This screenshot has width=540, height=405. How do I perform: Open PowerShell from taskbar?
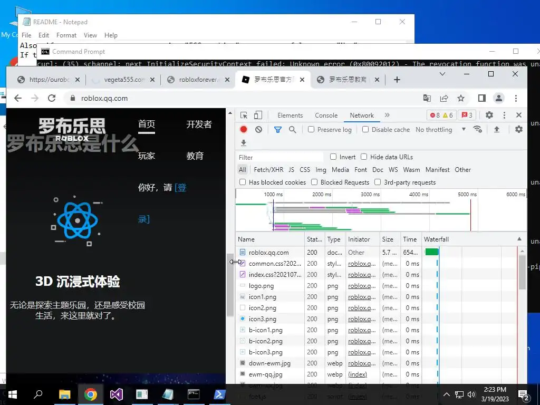pos(219,394)
